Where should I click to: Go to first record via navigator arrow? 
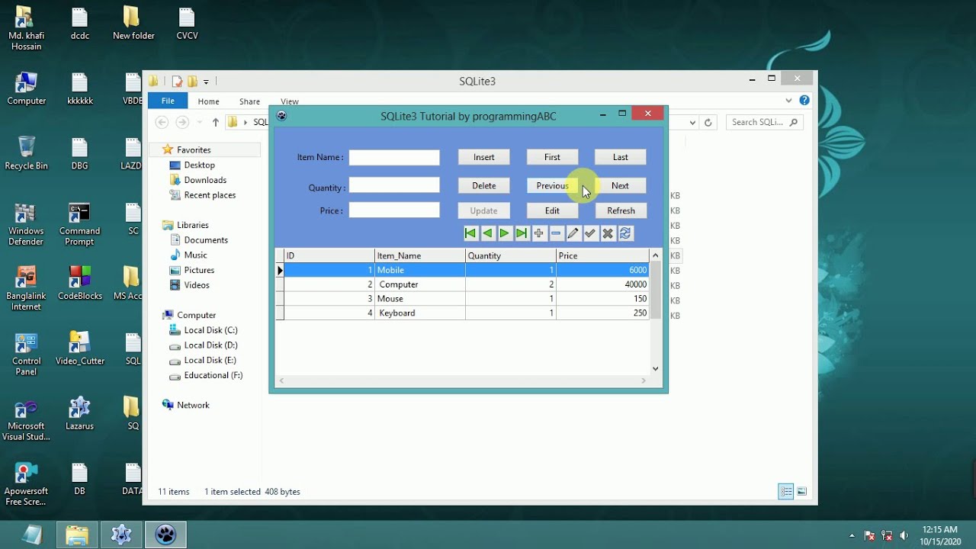click(470, 233)
